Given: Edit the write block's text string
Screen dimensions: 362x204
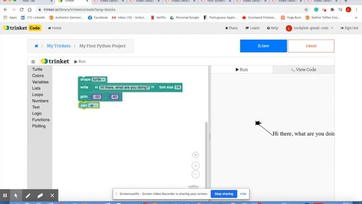Looking at the screenshot, I should pos(124,87).
